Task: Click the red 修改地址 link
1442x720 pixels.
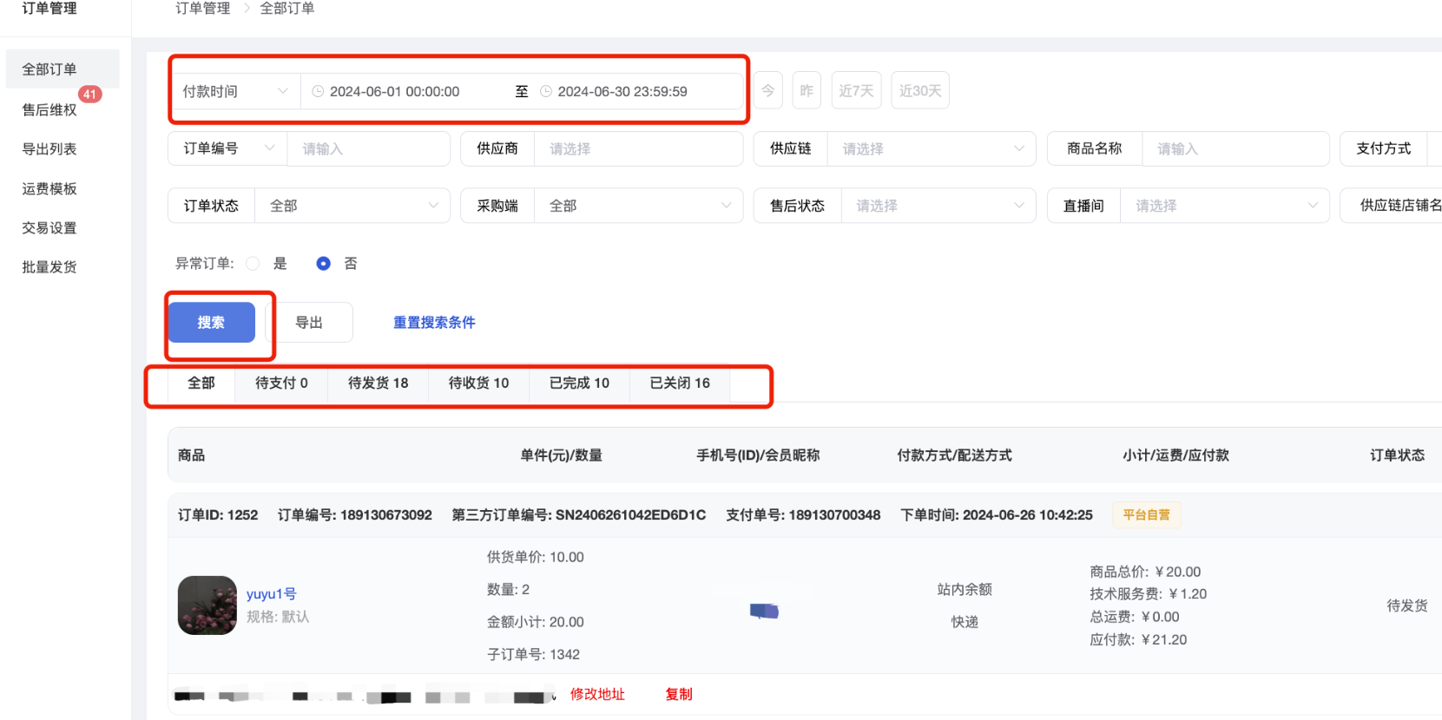Action: pyautogui.click(x=597, y=695)
